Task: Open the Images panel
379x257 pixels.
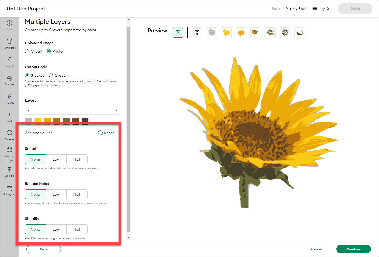Action: (x=9, y=98)
